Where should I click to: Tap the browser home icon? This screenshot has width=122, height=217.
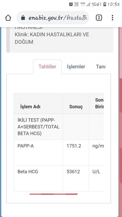point(8,18)
